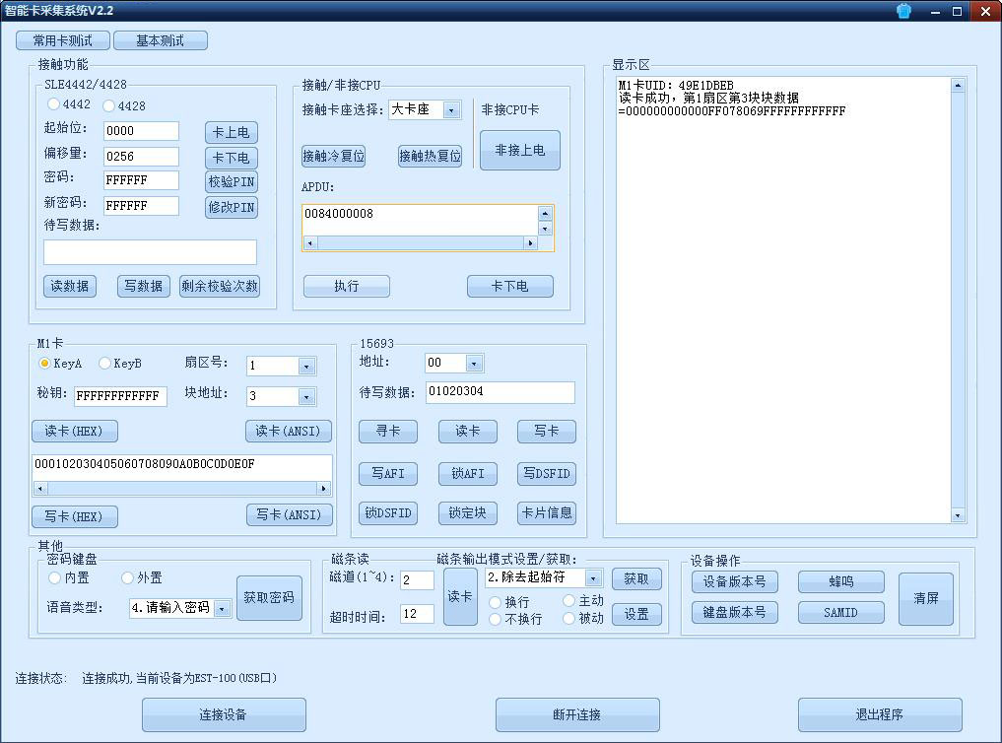The width and height of the screenshot is (1002, 743).
Task: Open the 语音类型 dropdown
Action: tap(224, 608)
